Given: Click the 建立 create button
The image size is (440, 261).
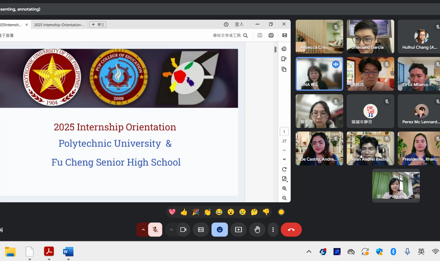Looking at the screenshot, I should click(98, 25).
